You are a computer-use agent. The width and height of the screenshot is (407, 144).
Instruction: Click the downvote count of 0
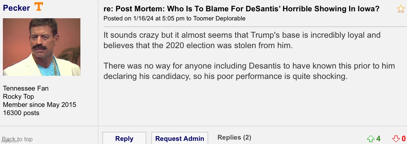coord(404,139)
